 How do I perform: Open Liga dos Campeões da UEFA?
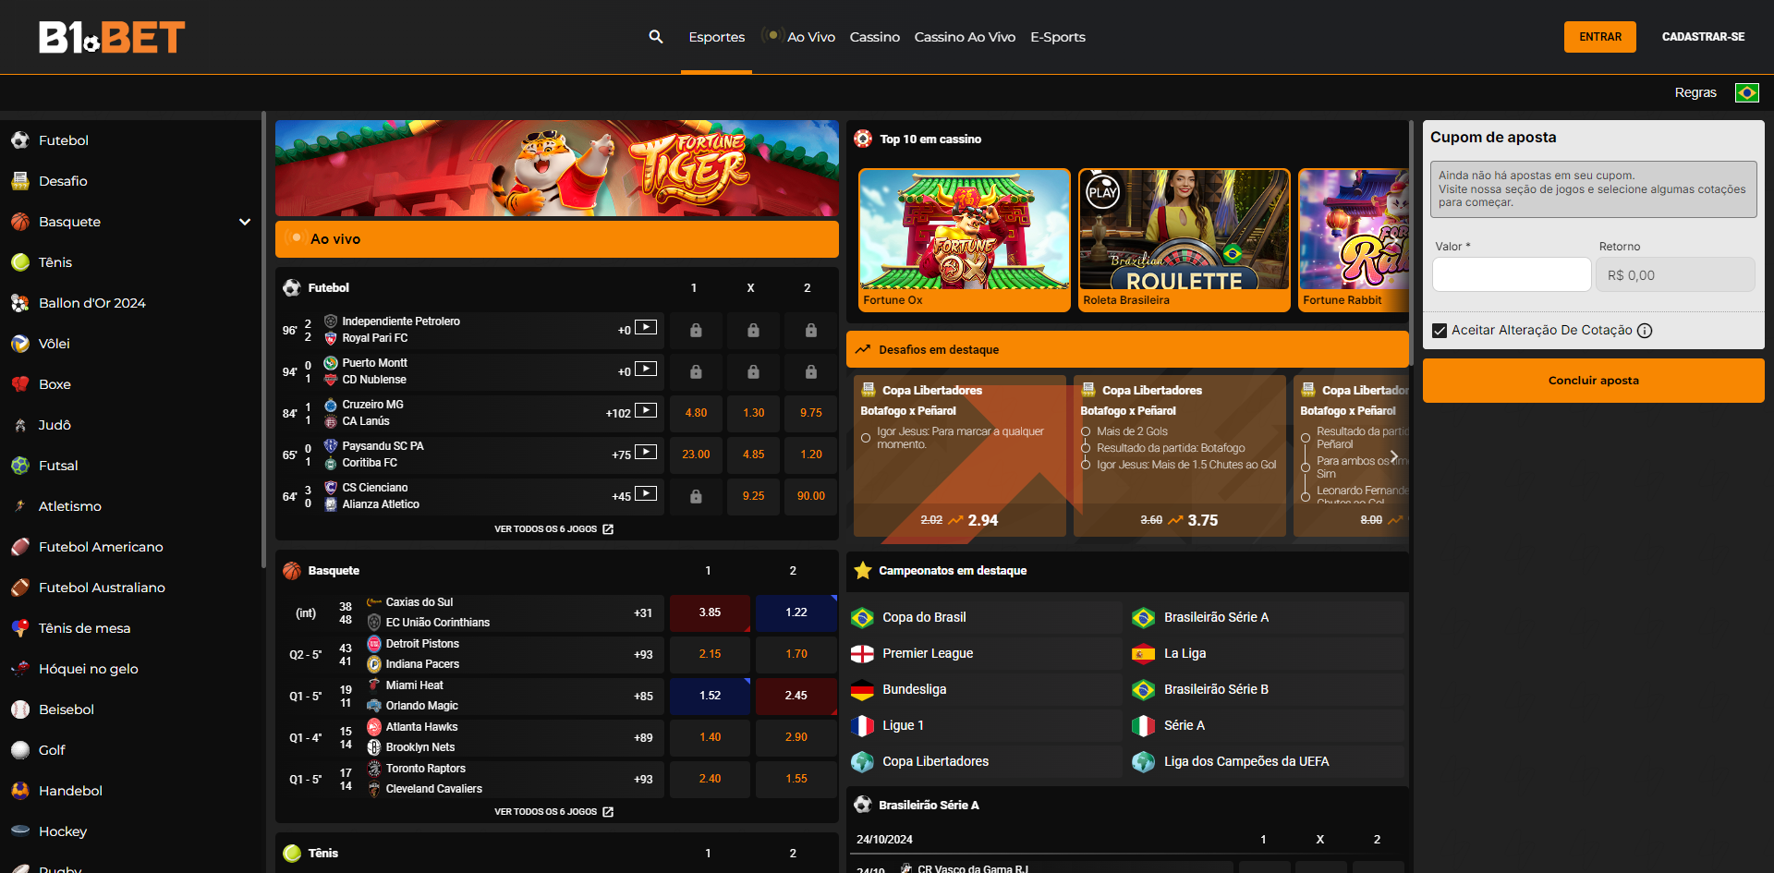tap(1267, 761)
